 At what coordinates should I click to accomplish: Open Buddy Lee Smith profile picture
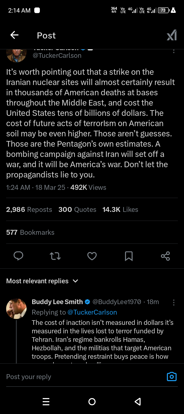pyautogui.click(x=16, y=309)
